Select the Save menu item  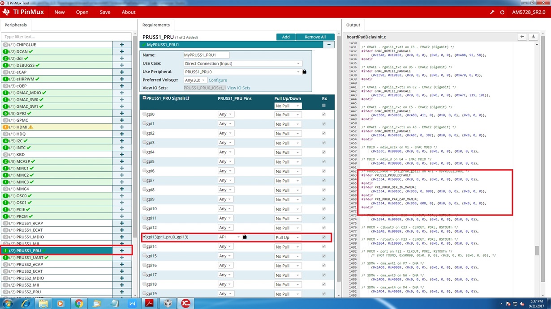pyautogui.click(x=105, y=12)
